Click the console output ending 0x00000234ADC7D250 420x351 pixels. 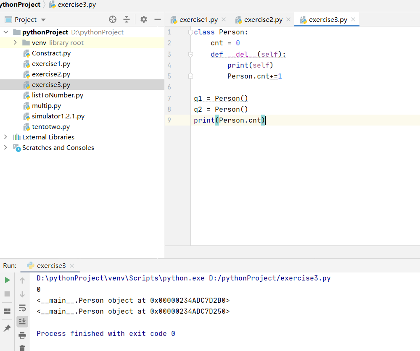[133, 312]
